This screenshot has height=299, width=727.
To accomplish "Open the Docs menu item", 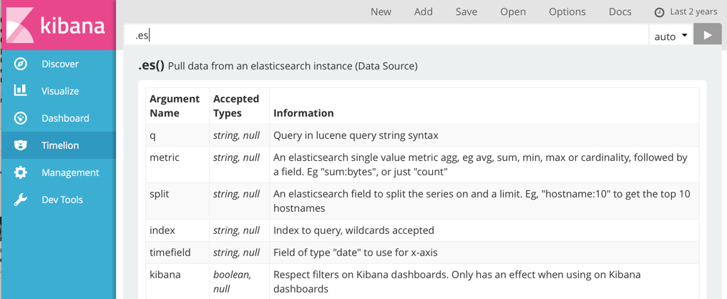I will click(x=620, y=11).
